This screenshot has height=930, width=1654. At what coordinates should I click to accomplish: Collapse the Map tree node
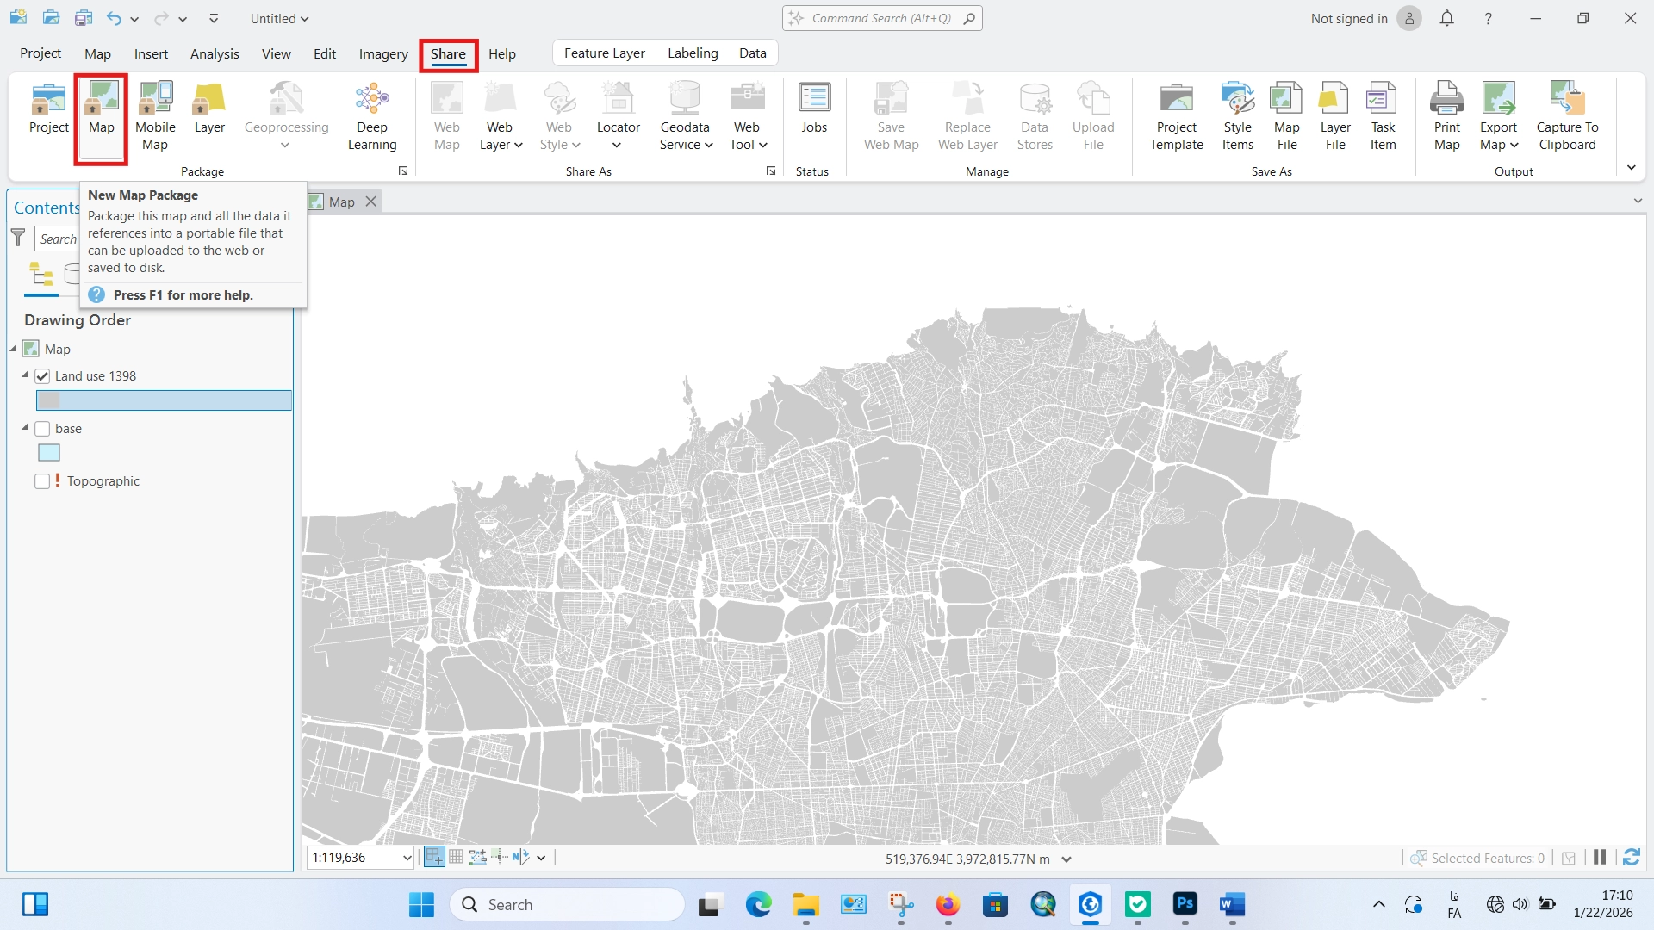tap(13, 349)
